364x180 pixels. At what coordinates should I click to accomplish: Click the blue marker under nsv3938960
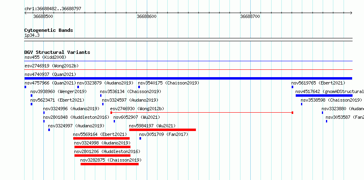point(31,96)
